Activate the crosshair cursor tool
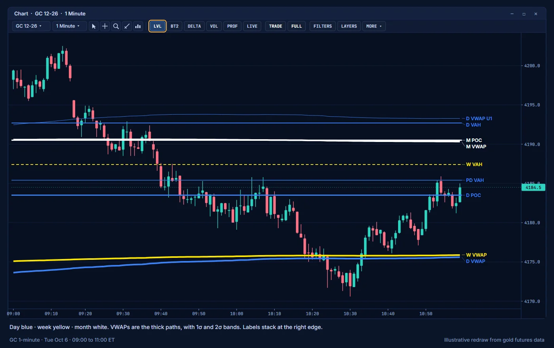 pyautogui.click(x=105, y=26)
